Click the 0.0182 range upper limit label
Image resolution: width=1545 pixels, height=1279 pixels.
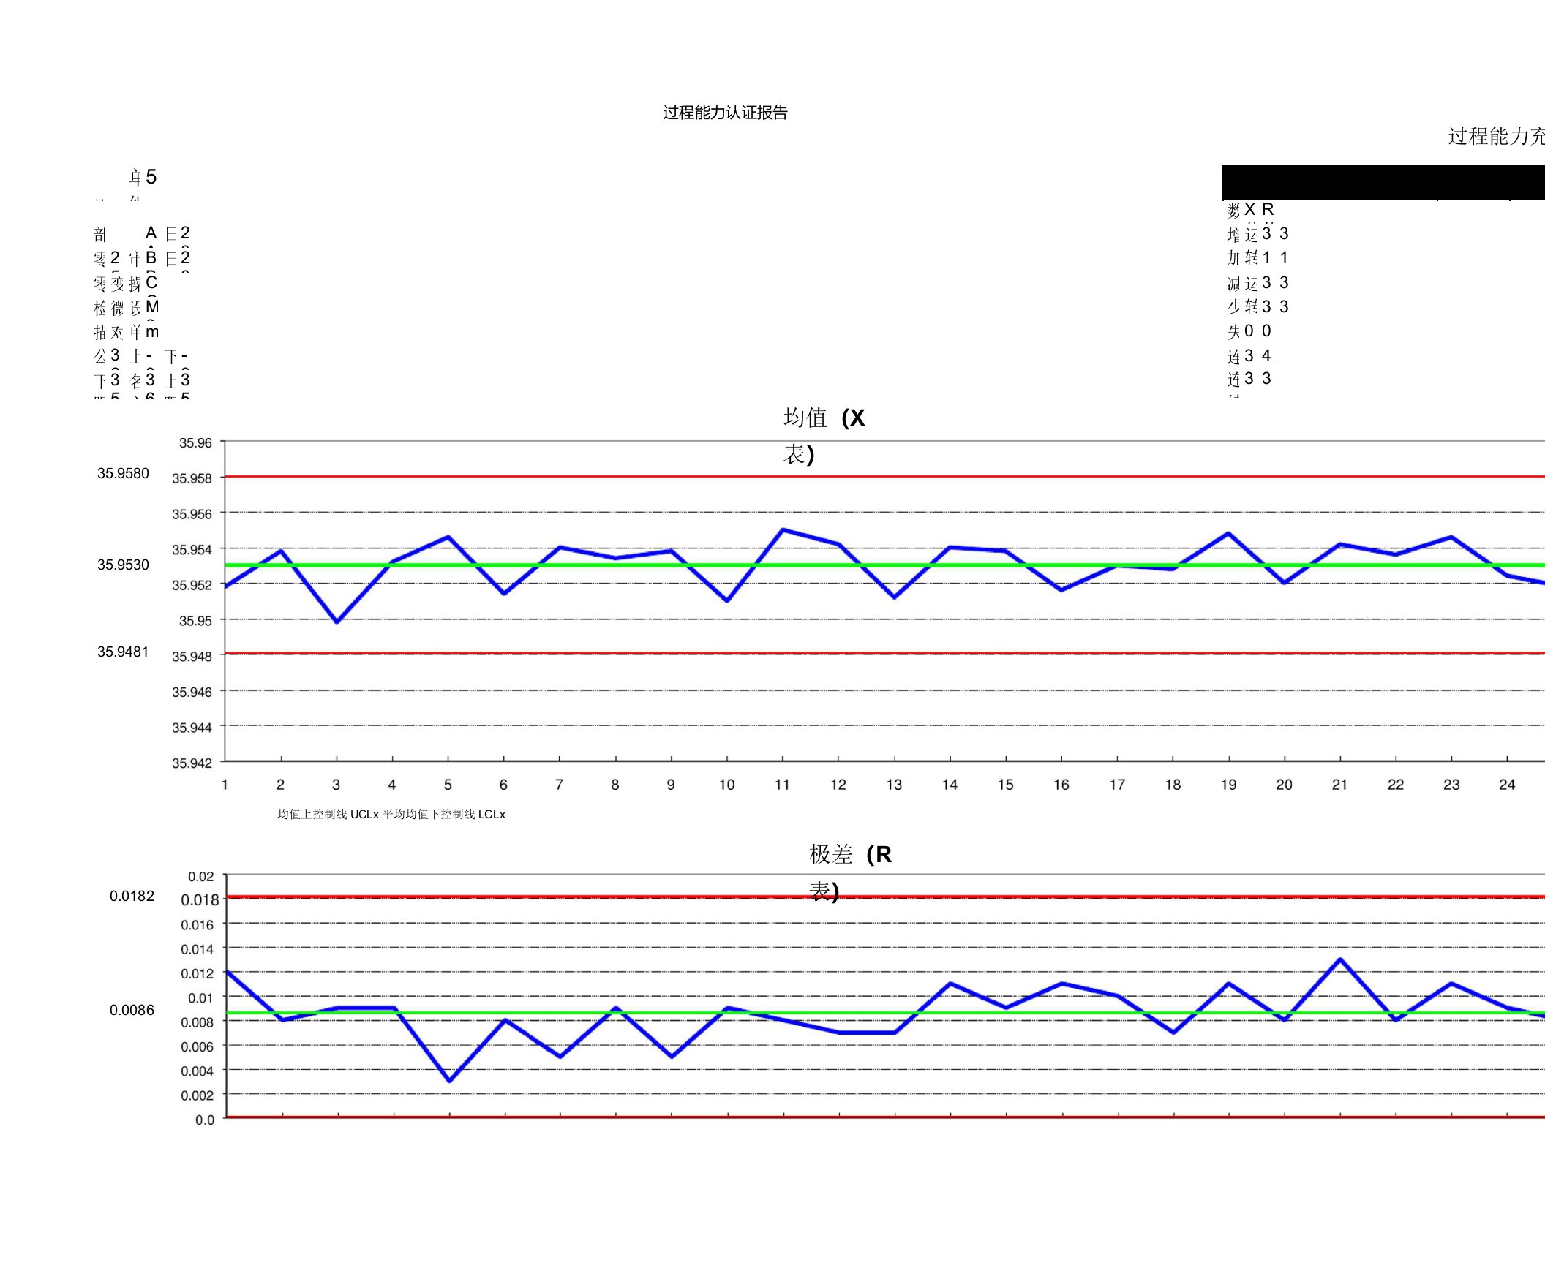[132, 896]
